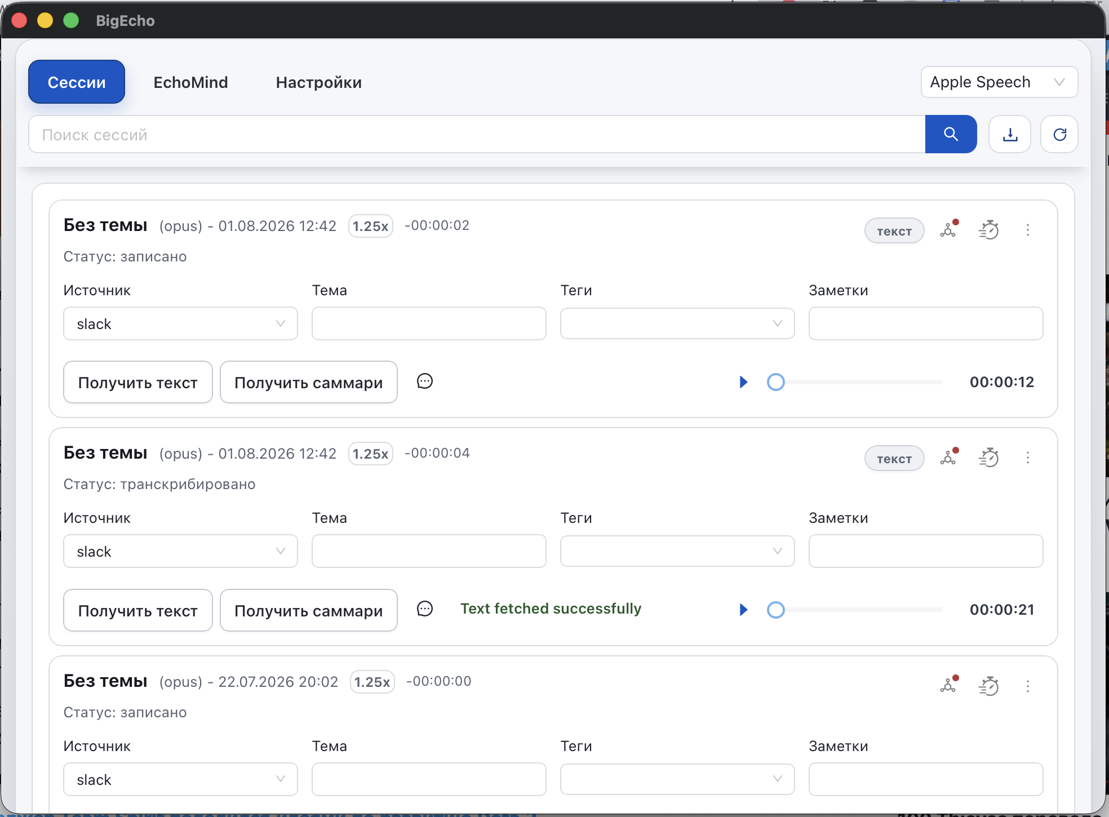Click 'Получить текст' on 12:42 'записано' session

pos(138,382)
